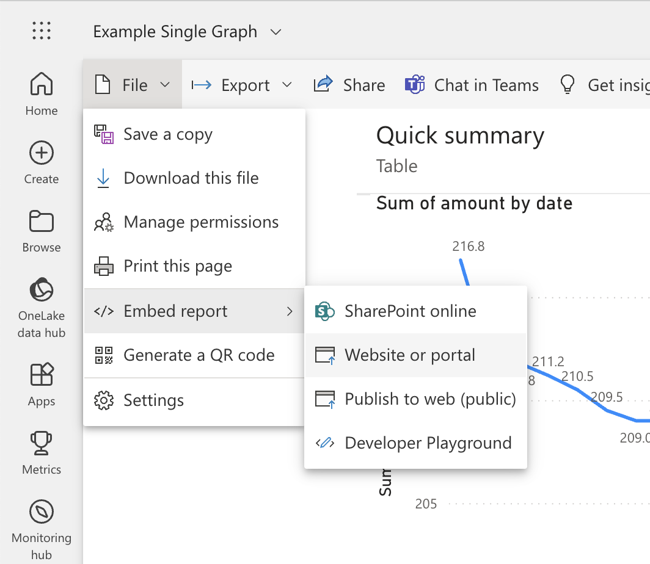Go to Home in the sidebar
The height and width of the screenshot is (564, 650).
point(42,93)
